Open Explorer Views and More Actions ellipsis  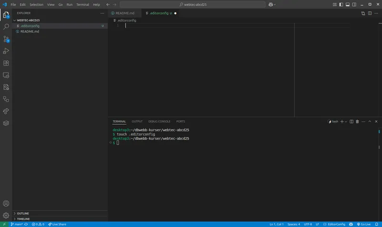coord(102,13)
